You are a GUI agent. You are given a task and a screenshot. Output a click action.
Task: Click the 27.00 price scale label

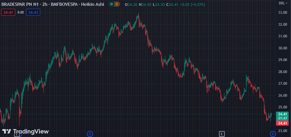(283, 84)
